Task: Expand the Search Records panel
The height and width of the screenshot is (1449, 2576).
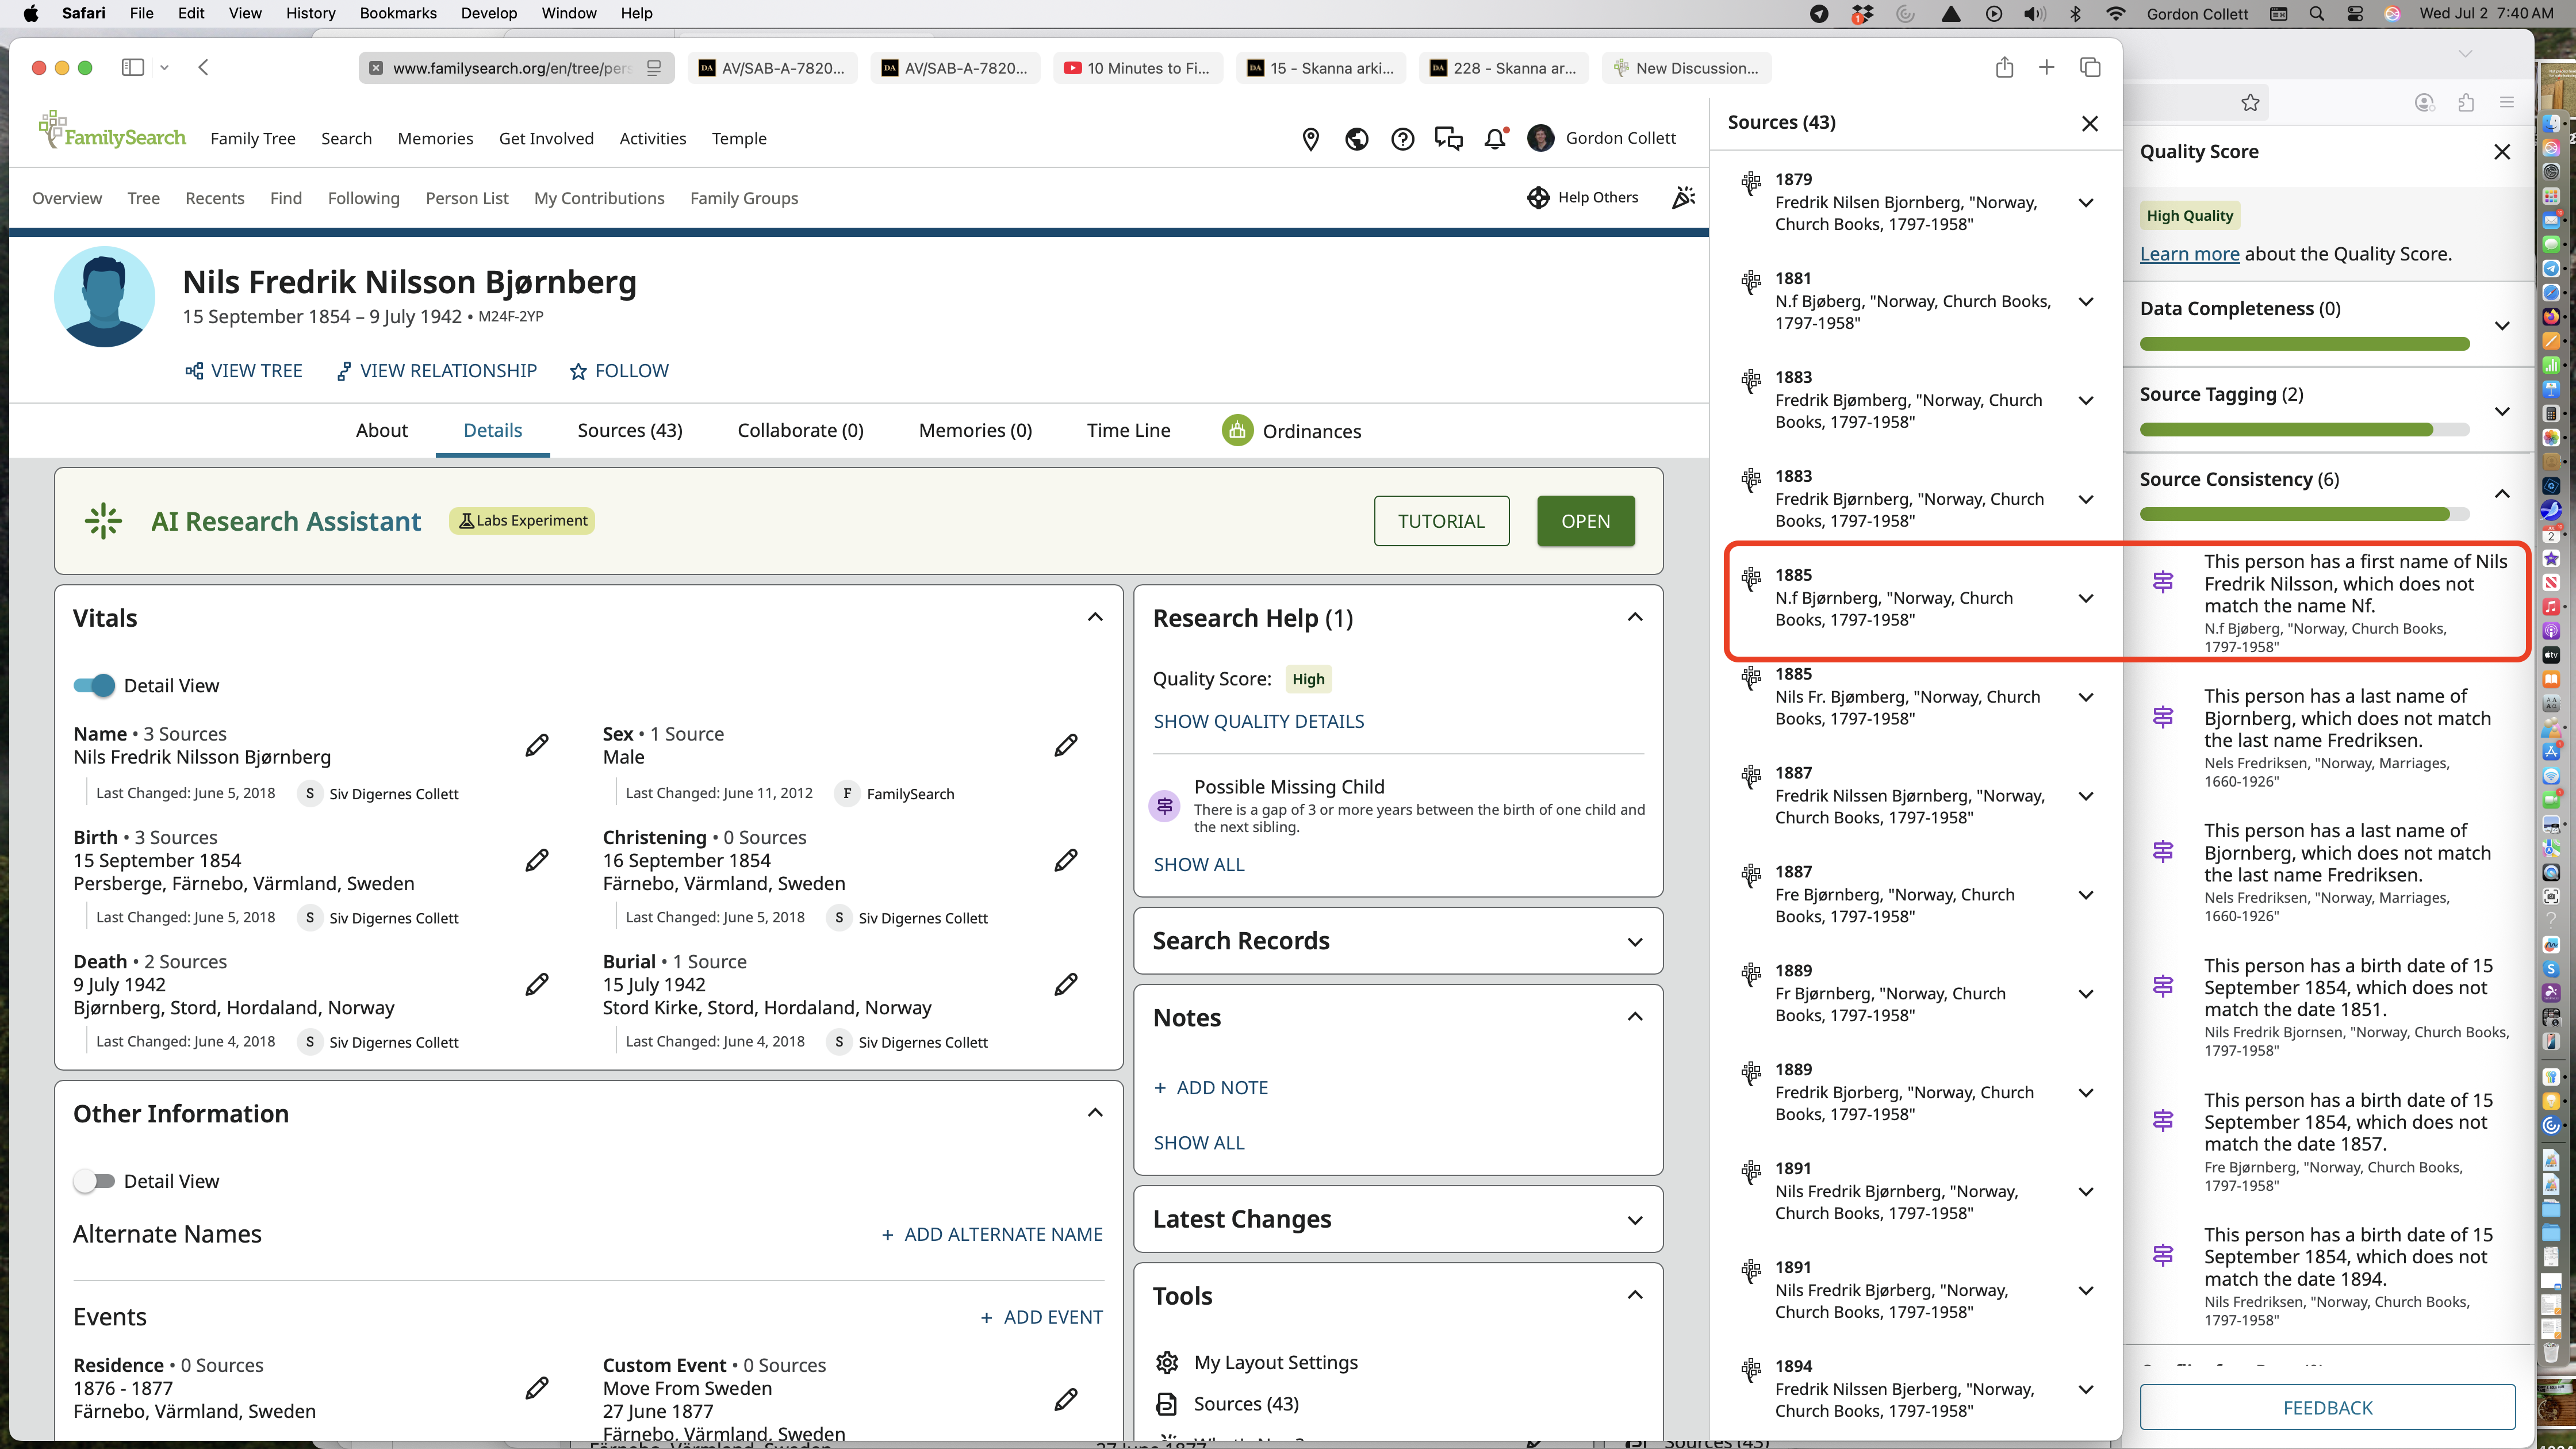Action: (1635, 941)
